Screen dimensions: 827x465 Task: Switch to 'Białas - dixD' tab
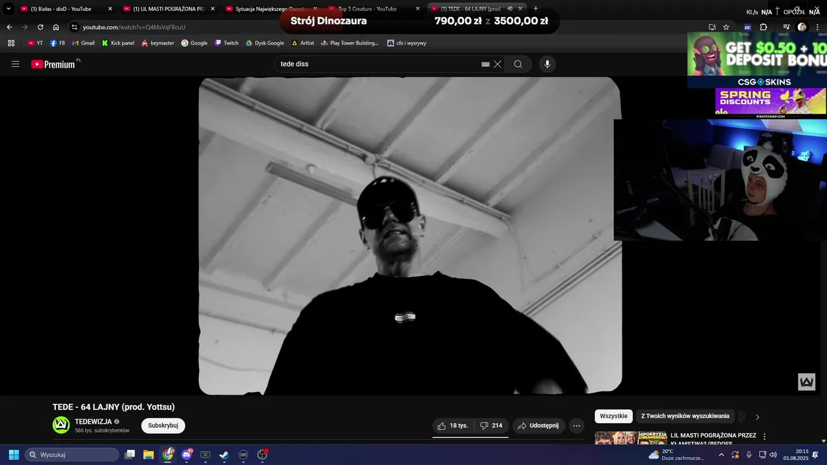[x=65, y=9]
